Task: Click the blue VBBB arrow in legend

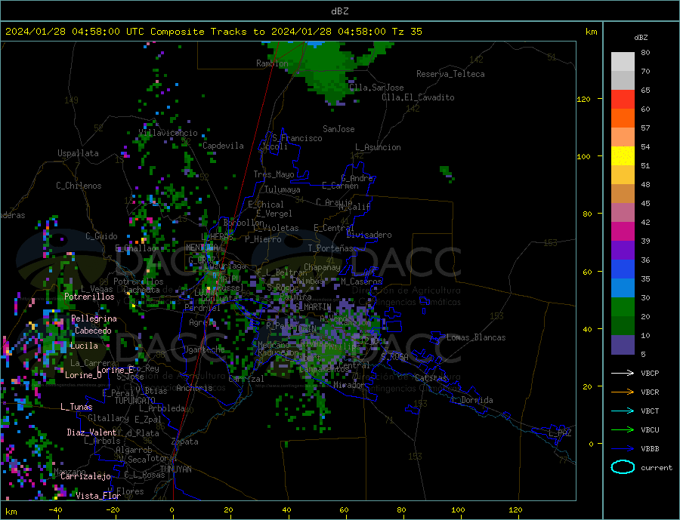Action: point(623,448)
